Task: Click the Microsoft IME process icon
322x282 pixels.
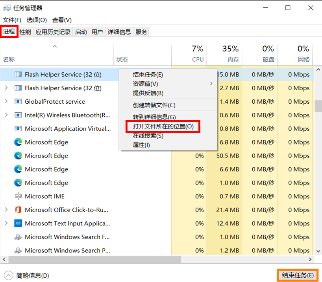Action: pyautogui.click(x=18, y=196)
